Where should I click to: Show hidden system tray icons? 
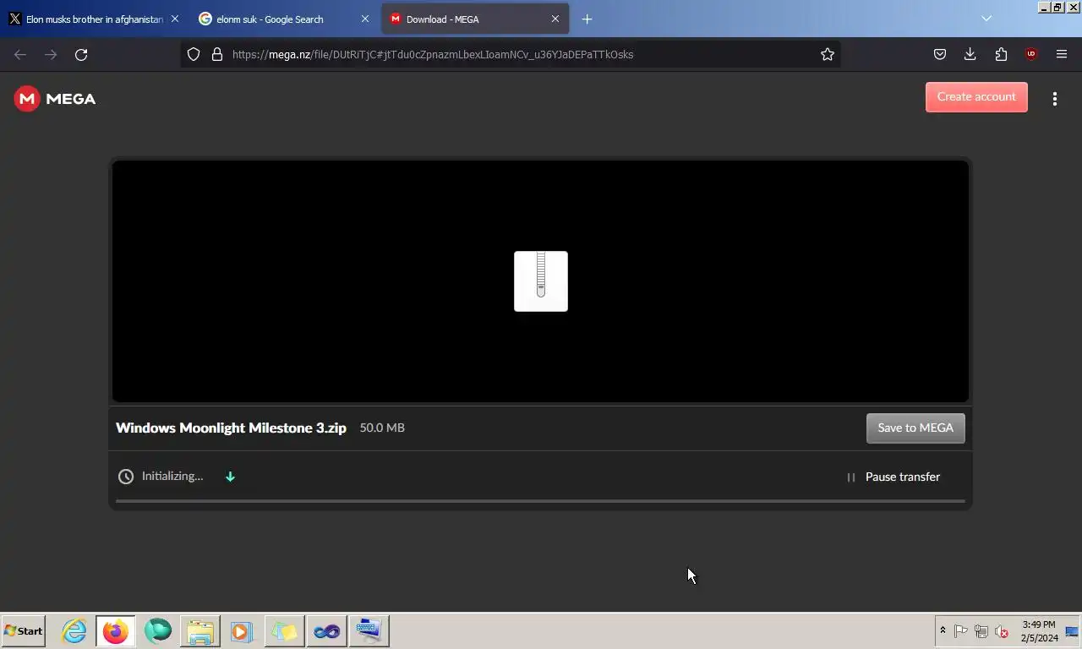point(943,631)
